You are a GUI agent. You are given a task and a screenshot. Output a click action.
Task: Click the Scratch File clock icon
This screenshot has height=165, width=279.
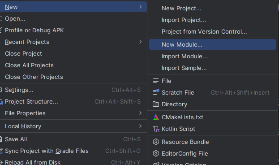(x=156, y=92)
